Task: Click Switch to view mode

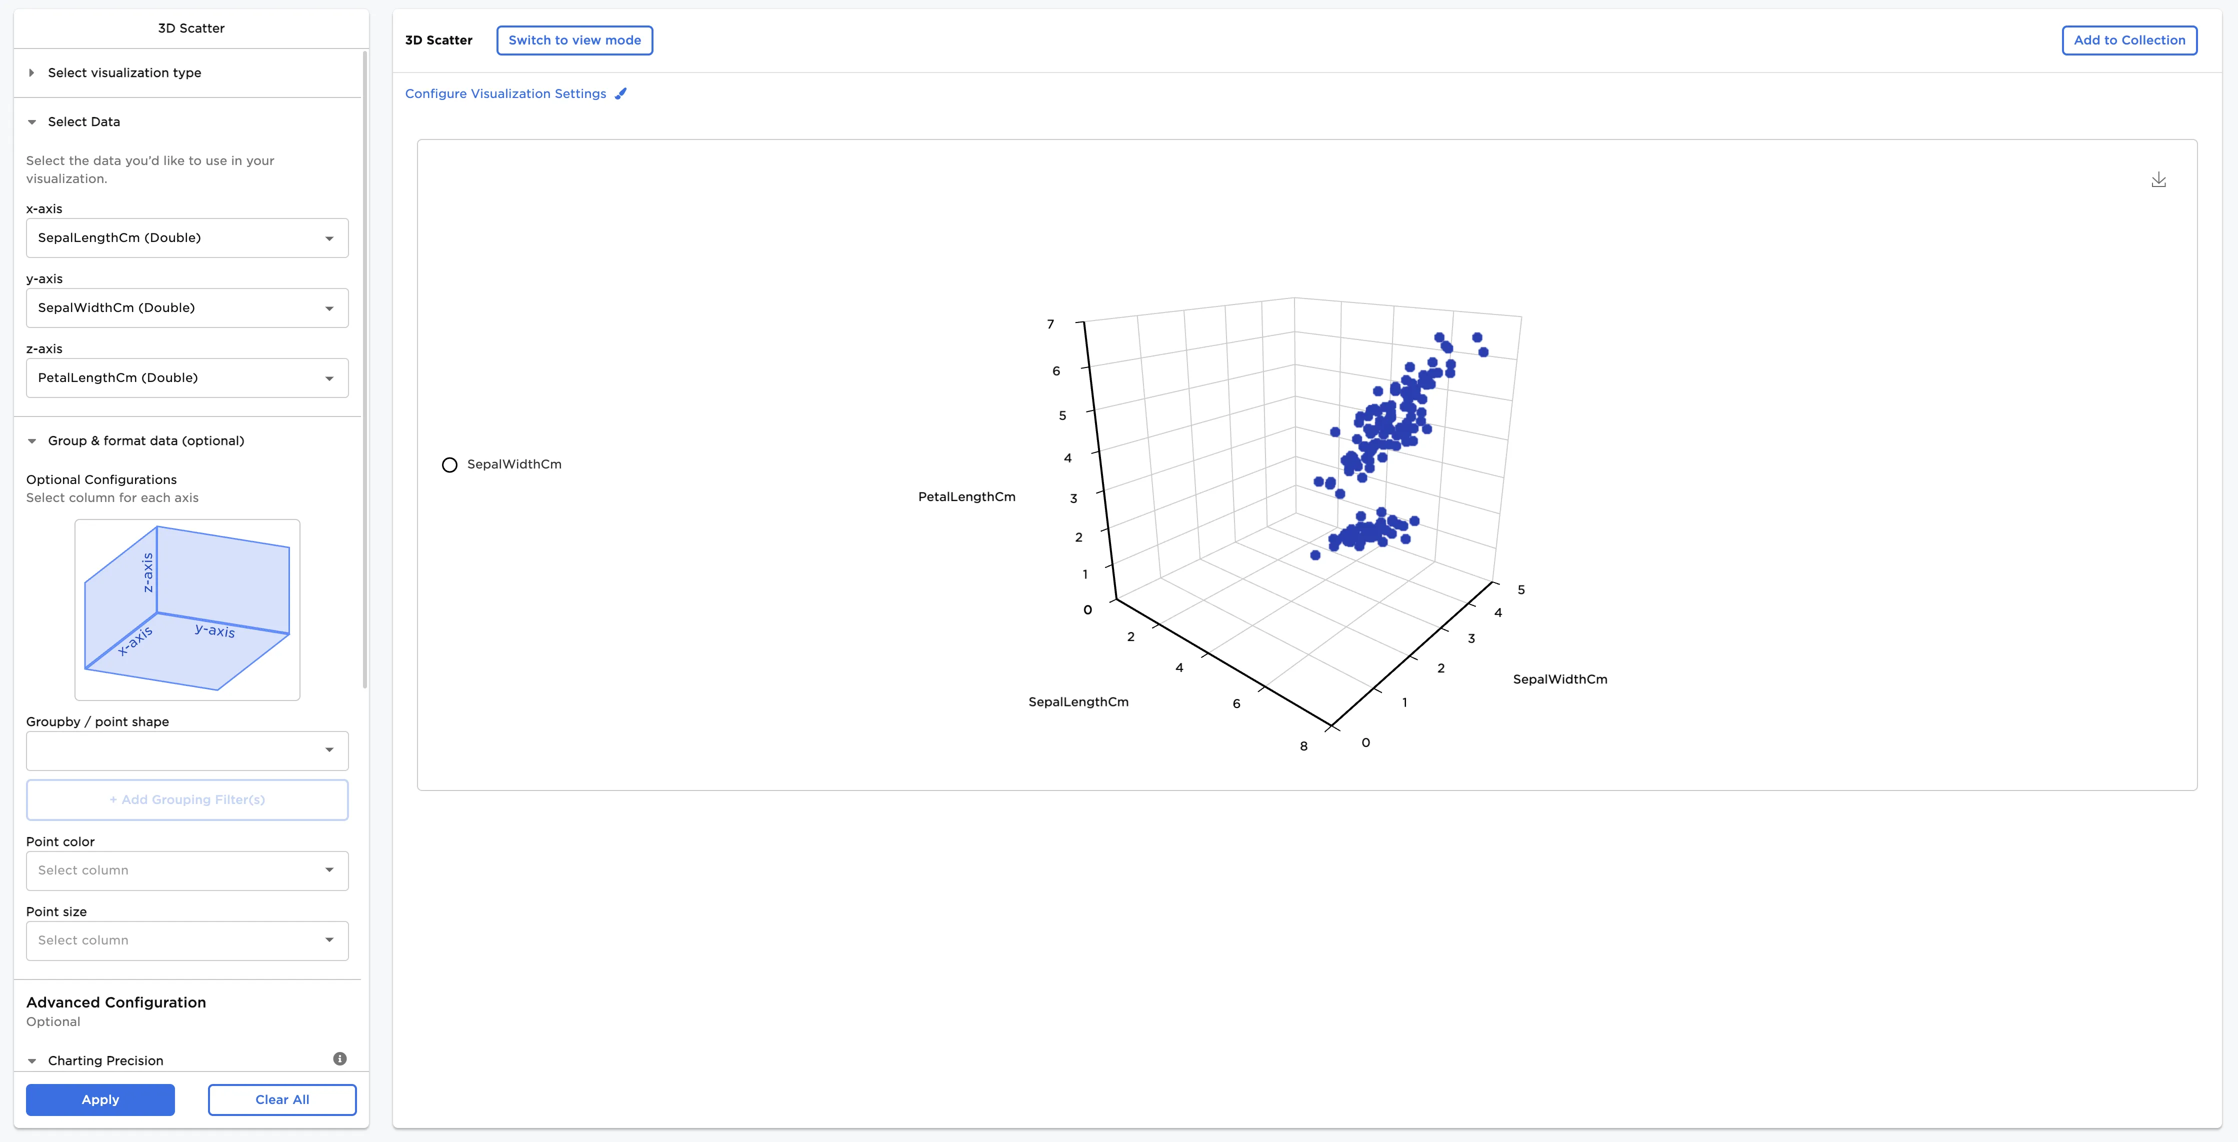Action: tap(574, 40)
